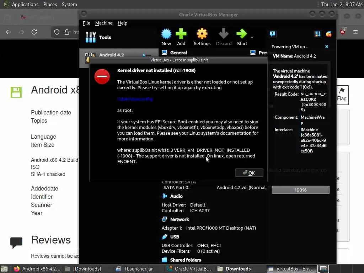Open the Places menu in top panel
Screen dimensions: 364x273
(x=50, y=4)
